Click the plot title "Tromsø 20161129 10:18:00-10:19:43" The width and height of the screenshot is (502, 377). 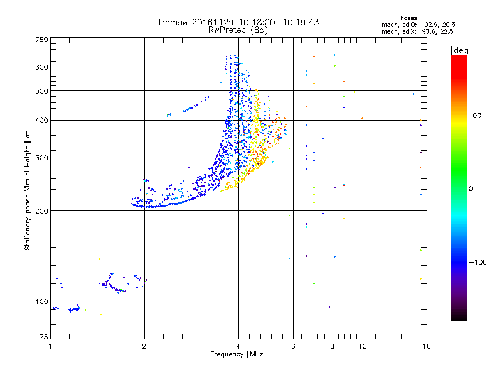click(x=238, y=22)
